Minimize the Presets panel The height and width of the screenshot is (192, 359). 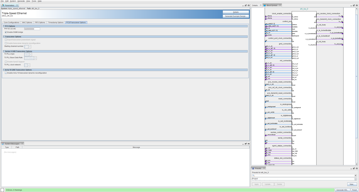pyautogui.click(x=351, y=168)
